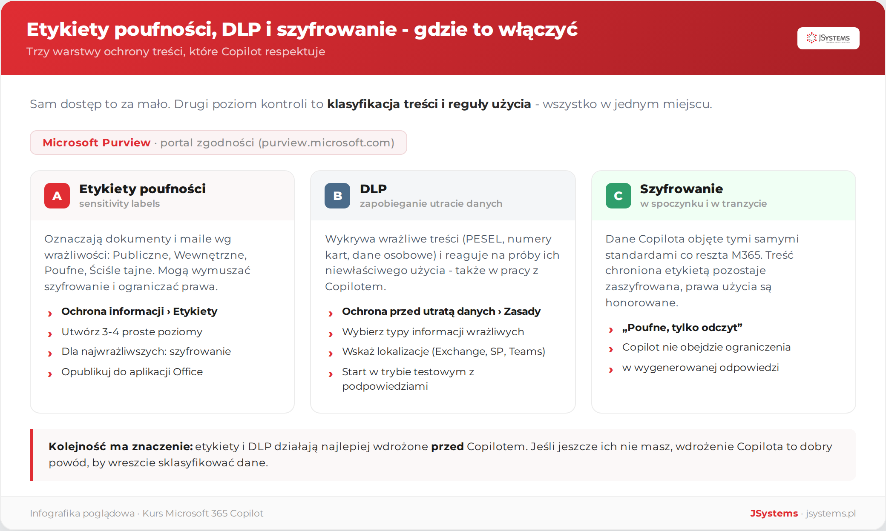Click the chevron beside 'Ochrona informacji › Etykiety'
Image resolution: width=886 pixels, height=531 pixels.
click(x=50, y=314)
